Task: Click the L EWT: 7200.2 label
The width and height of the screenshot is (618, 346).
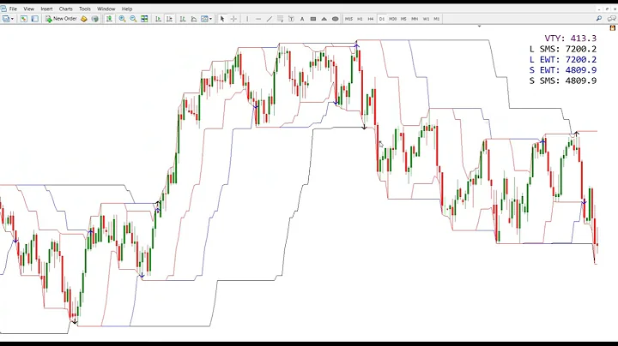Action: pos(563,59)
